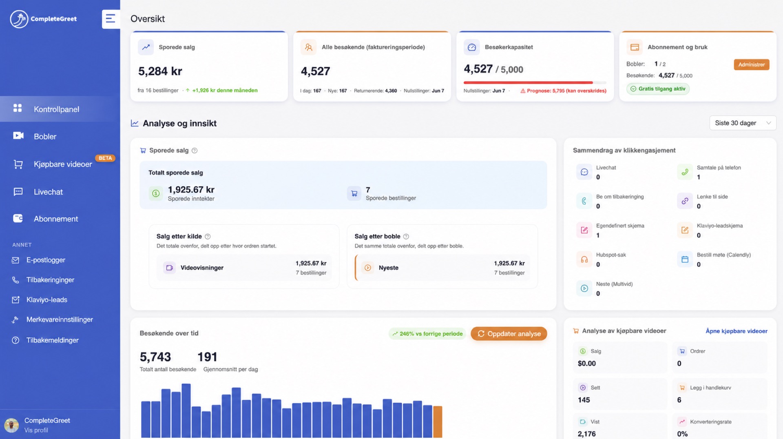Click the Sporede salg trend-arrow icon in top card
The width and height of the screenshot is (783, 439).
[146, 47]
